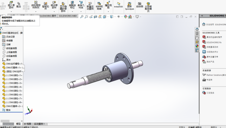The height and width of the screenshot is (128, 226).
Task: Switch to SOLIDWORKS 插件 tab
Action: point(47,16)
